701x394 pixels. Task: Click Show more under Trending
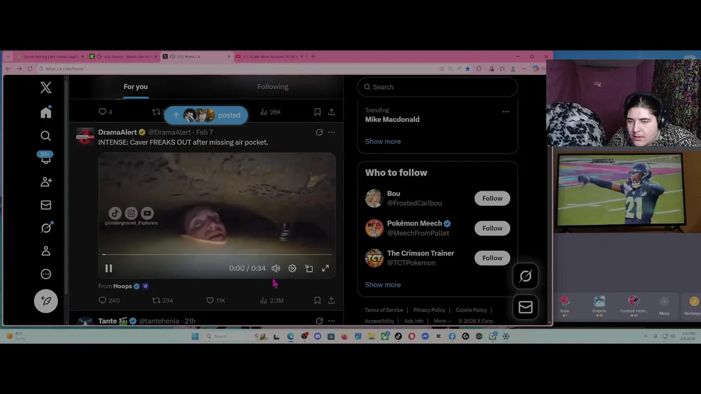tap(383, 141)
